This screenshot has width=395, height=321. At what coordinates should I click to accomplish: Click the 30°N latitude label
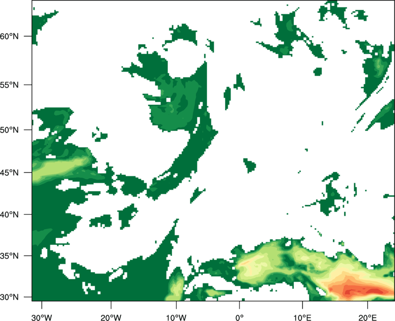9,297
